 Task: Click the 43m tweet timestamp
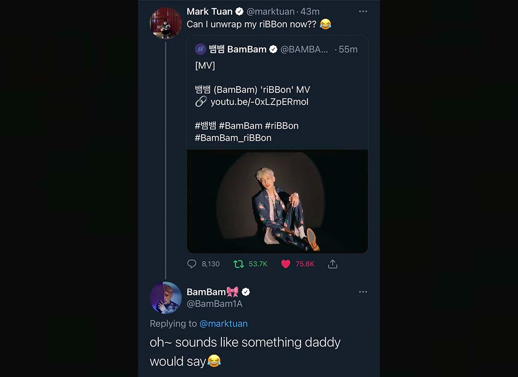pyautogui.click(x=310, y=11)
